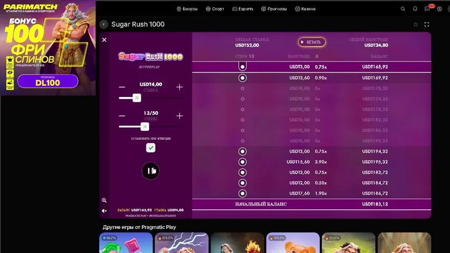
Task: Click the ИГРАТЬ play button
Action: [x=312, y=42]
